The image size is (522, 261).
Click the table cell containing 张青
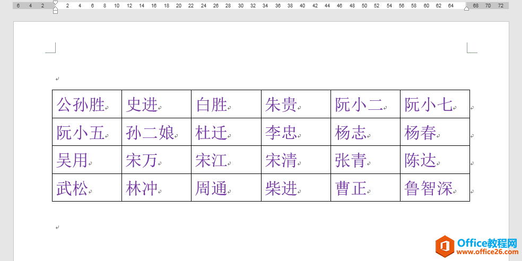(366, 160)
